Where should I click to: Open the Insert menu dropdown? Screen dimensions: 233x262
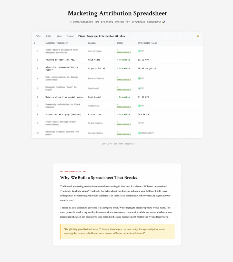pos(70,36)
